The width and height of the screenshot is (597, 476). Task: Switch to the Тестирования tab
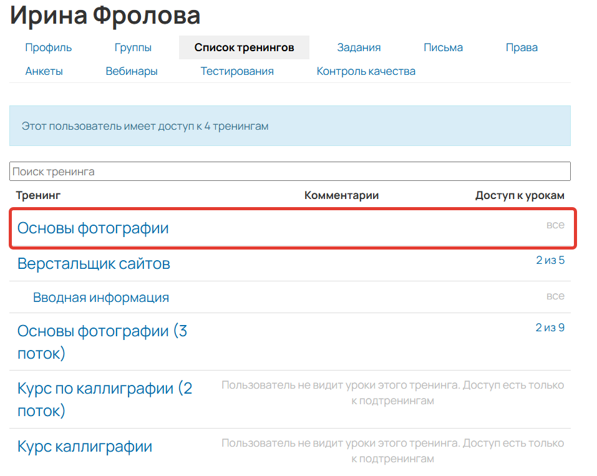click(237, 70)
